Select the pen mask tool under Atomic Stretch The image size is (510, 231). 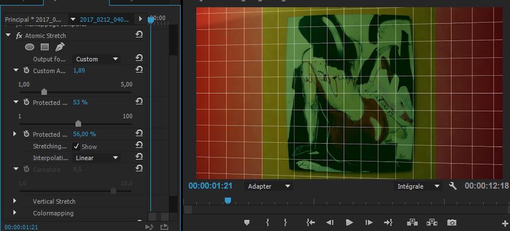click(60, 47)
